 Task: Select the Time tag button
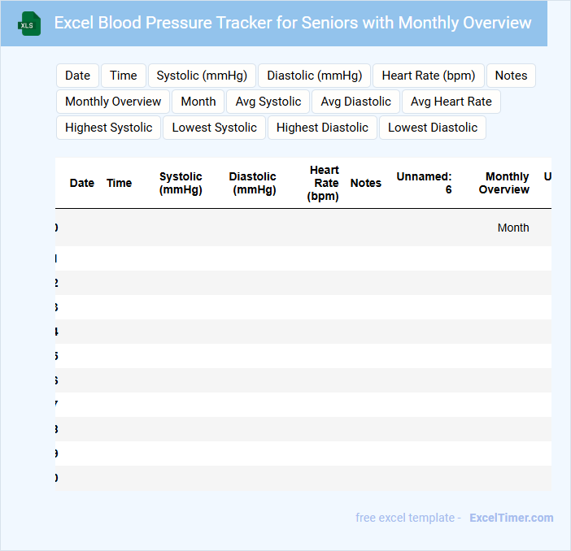click(x=124, y=76)
